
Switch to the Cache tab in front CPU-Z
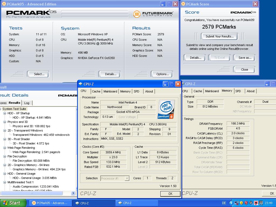96,91
